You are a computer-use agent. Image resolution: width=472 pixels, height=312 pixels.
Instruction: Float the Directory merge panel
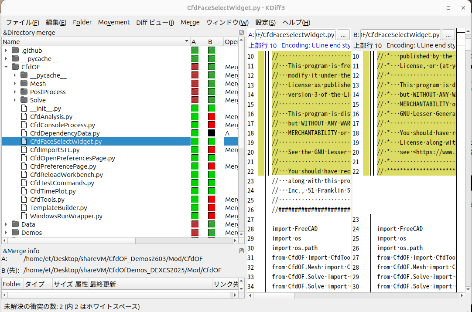point(241,33)
